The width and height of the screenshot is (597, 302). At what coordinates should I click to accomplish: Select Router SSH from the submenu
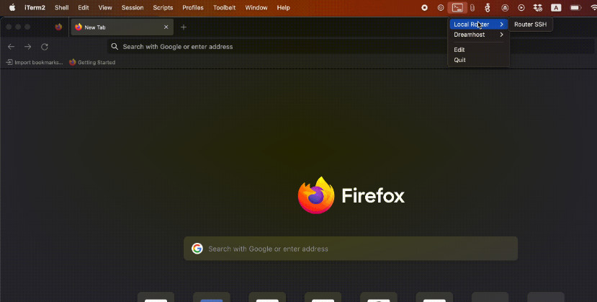pyautogui.click(x=530, y=24)
